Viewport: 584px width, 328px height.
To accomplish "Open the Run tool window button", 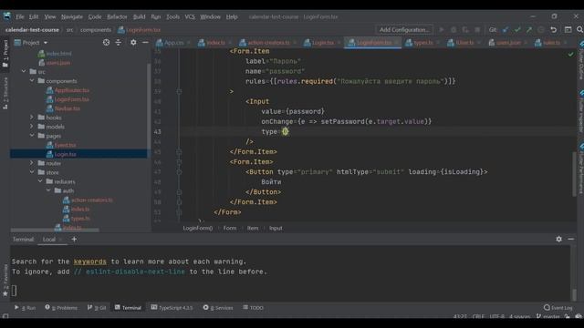I will 25,308.
